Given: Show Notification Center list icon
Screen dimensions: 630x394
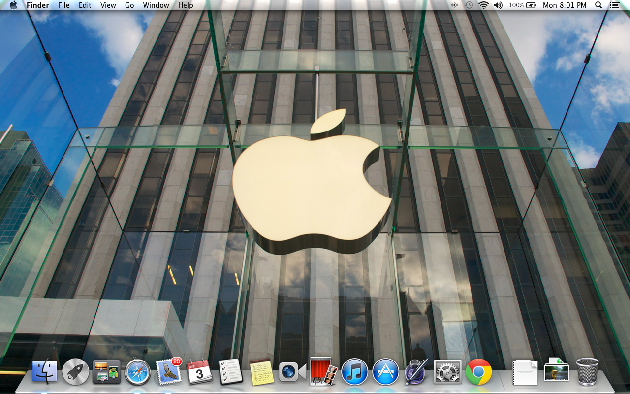Looking at the screenshot, I should pos(614,5).
